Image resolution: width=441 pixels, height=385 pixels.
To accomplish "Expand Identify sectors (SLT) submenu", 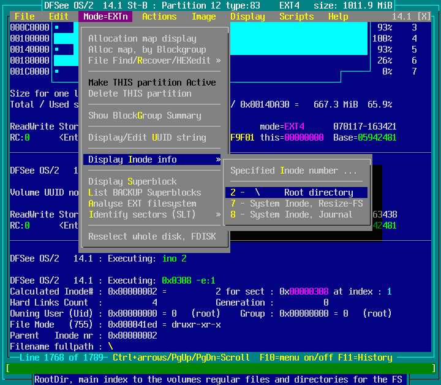I will pos(154,215).
